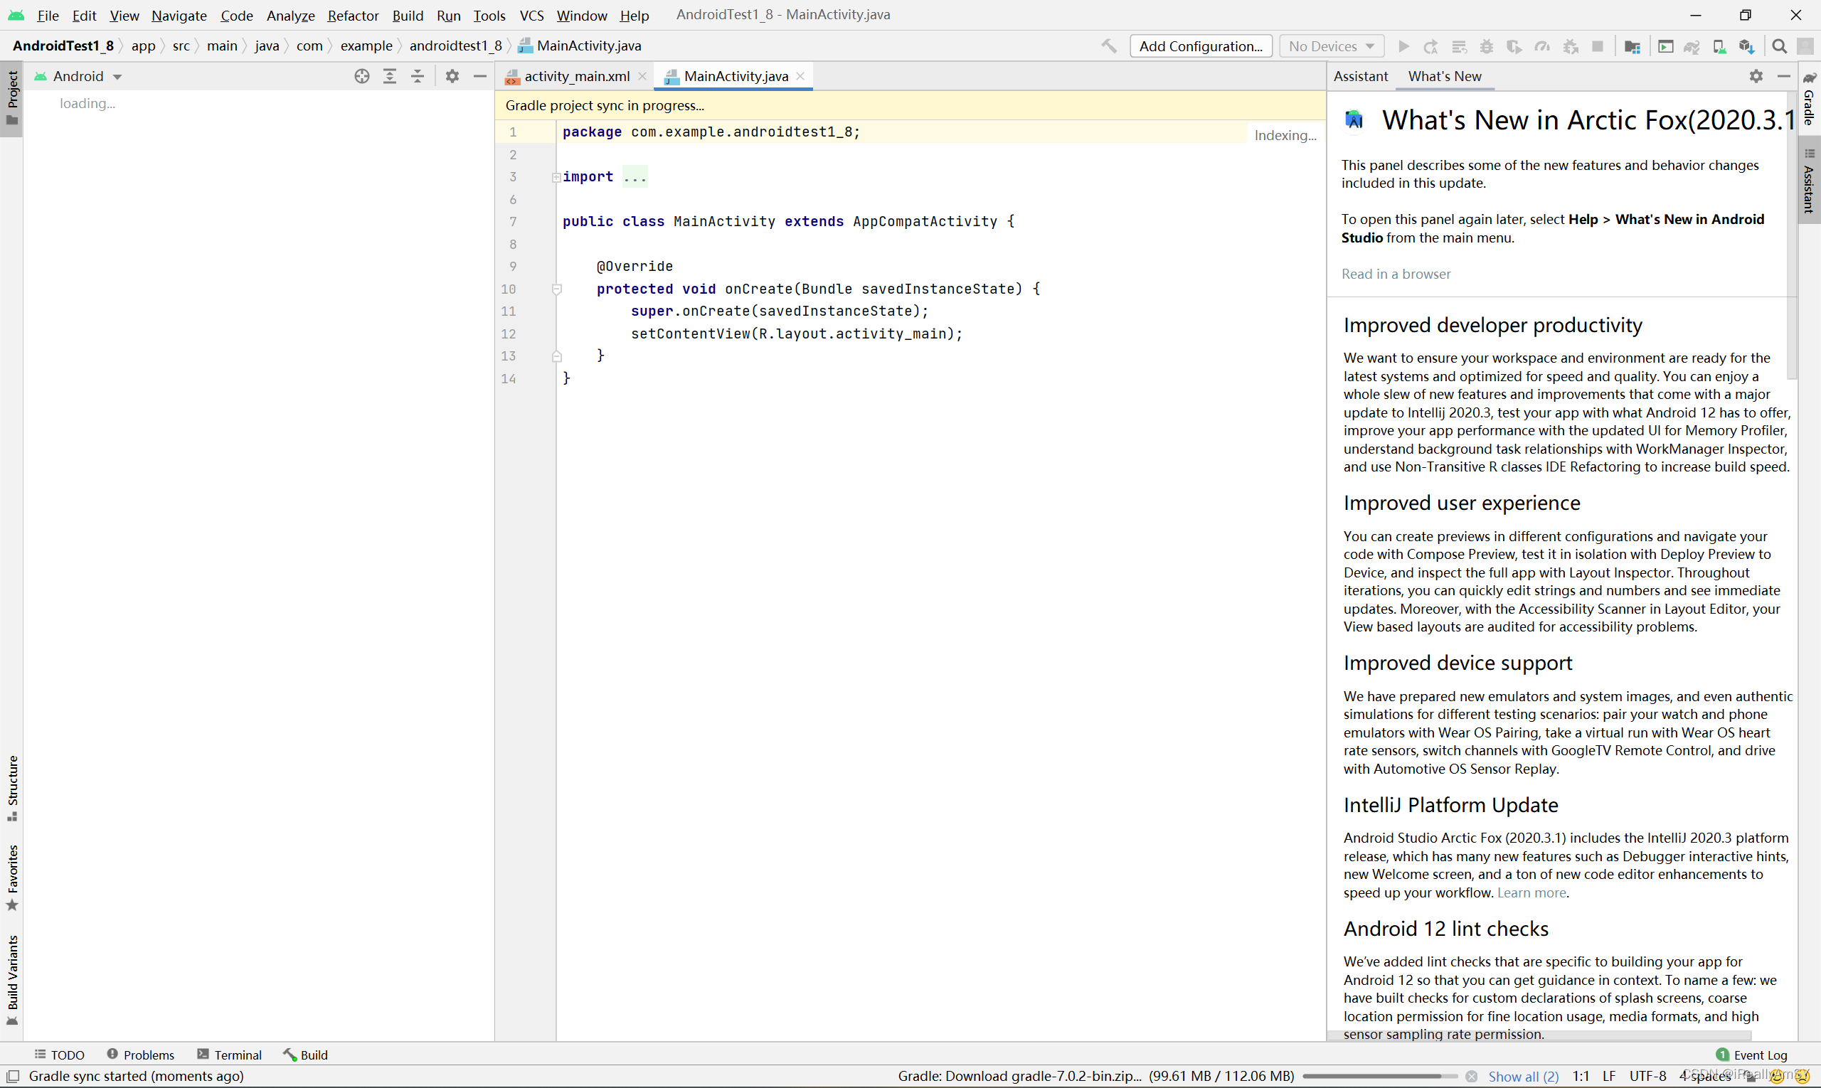The image size is (1821, 1088).
Task: Toggle the Gradle right sidebar window
Action: coord(1810,100)
